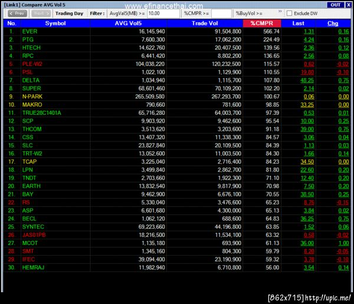
Task: Open TCAP last price 34.50 link
Action: [x=307, y=161]
